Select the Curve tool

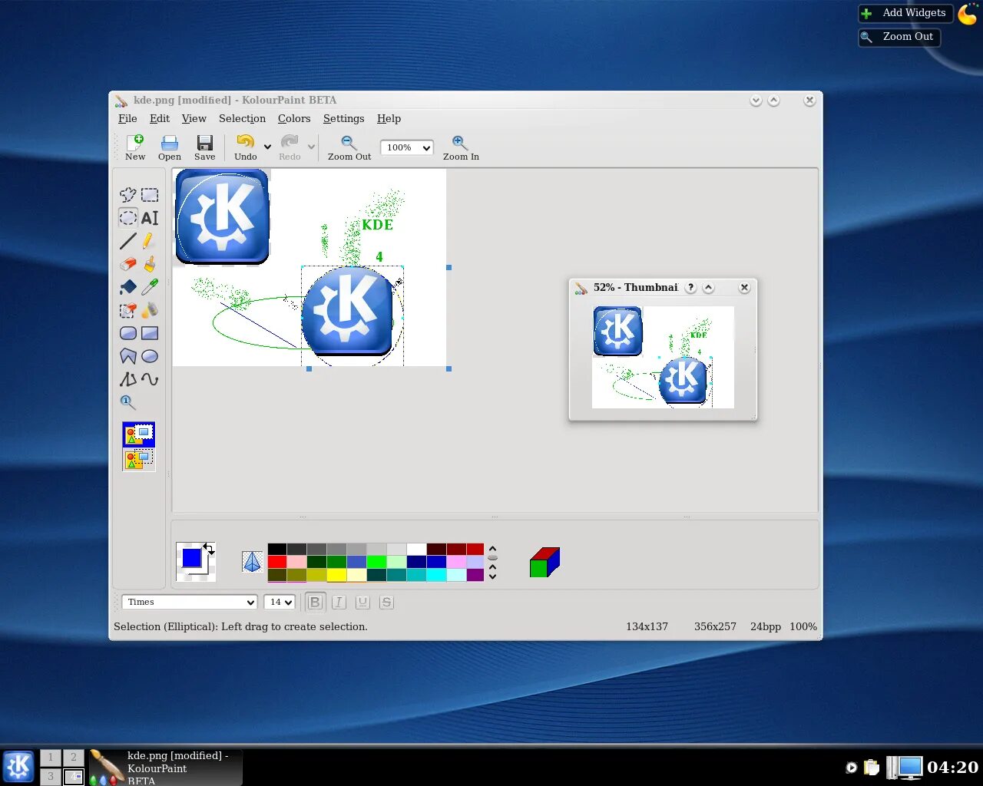150,379
